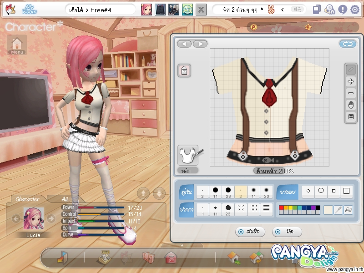The height and width of the screenshot is (273, 364).
Task: Select the hand pan tool
Action: pyautogui.click(x=351, y=105)
